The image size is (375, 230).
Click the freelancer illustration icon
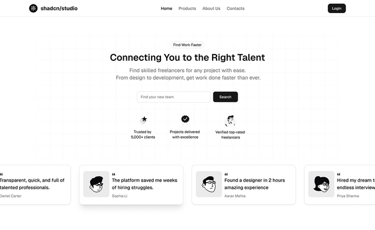coord(230,121)
